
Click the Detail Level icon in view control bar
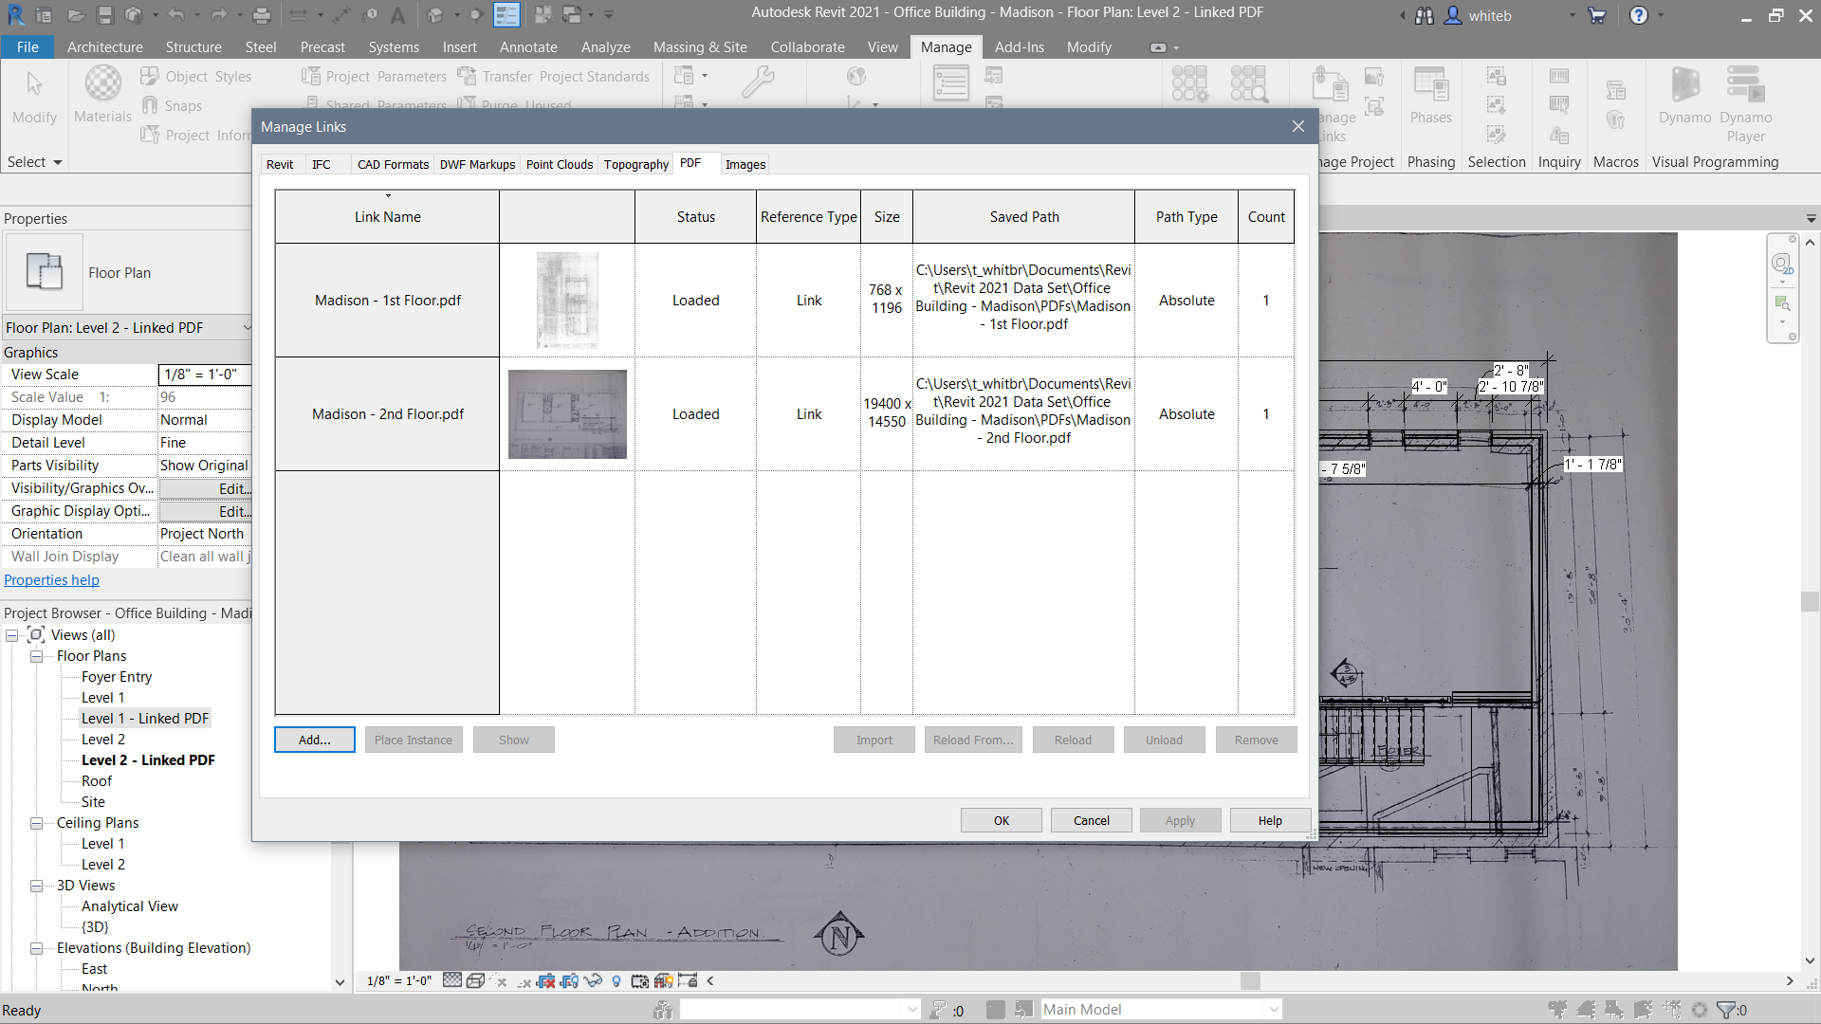[452, 980]
